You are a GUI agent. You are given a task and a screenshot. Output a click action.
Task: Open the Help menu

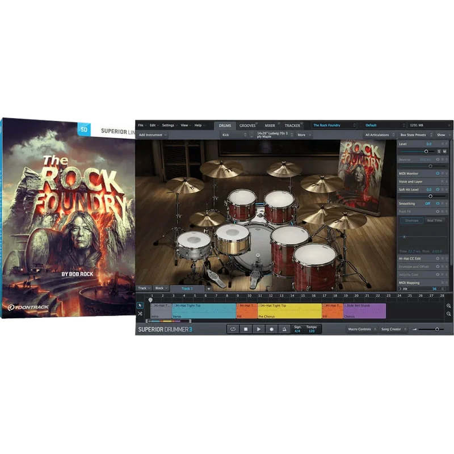click(200, 125)
